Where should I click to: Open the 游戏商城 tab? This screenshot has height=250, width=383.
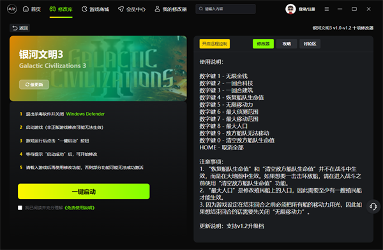[95, 10]
